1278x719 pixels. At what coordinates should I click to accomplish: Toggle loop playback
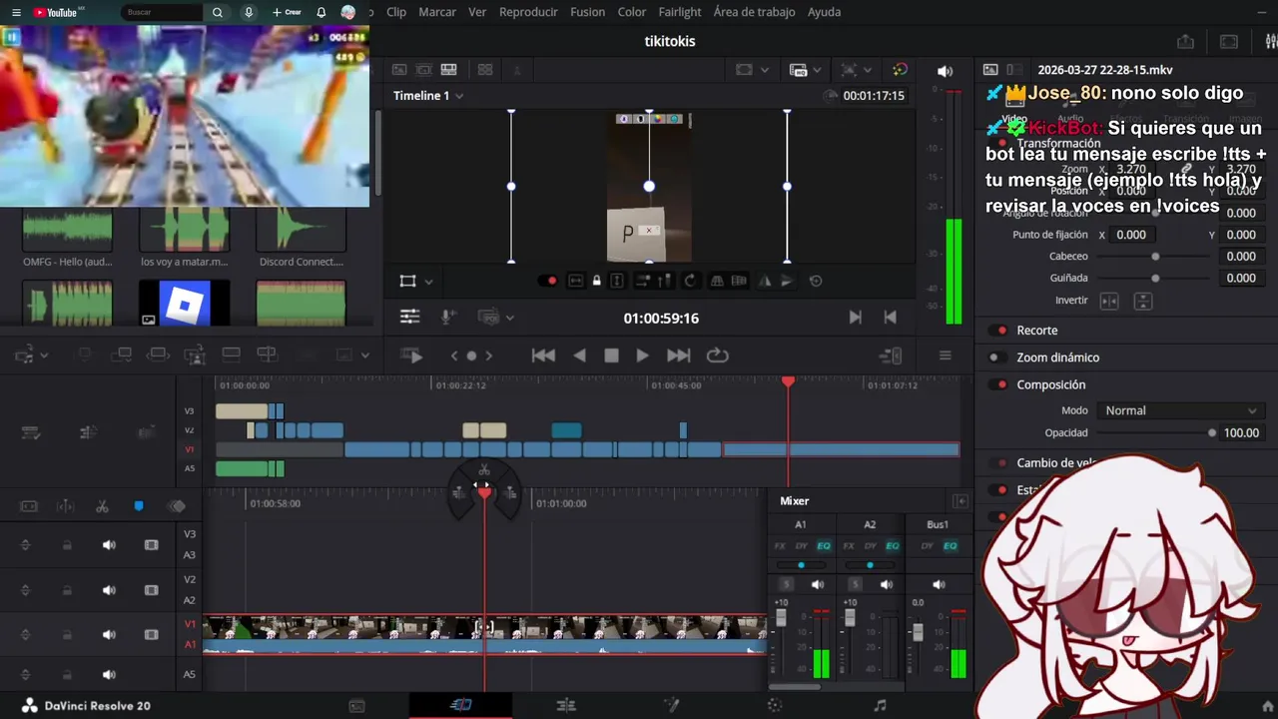tap(717, 356)
